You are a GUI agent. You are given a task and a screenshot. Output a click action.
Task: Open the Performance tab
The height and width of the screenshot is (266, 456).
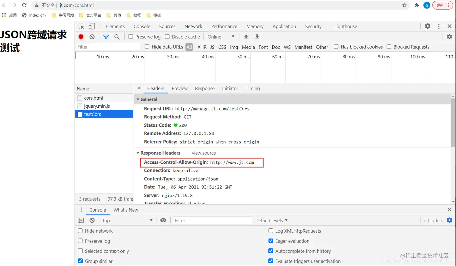(224, 26)
